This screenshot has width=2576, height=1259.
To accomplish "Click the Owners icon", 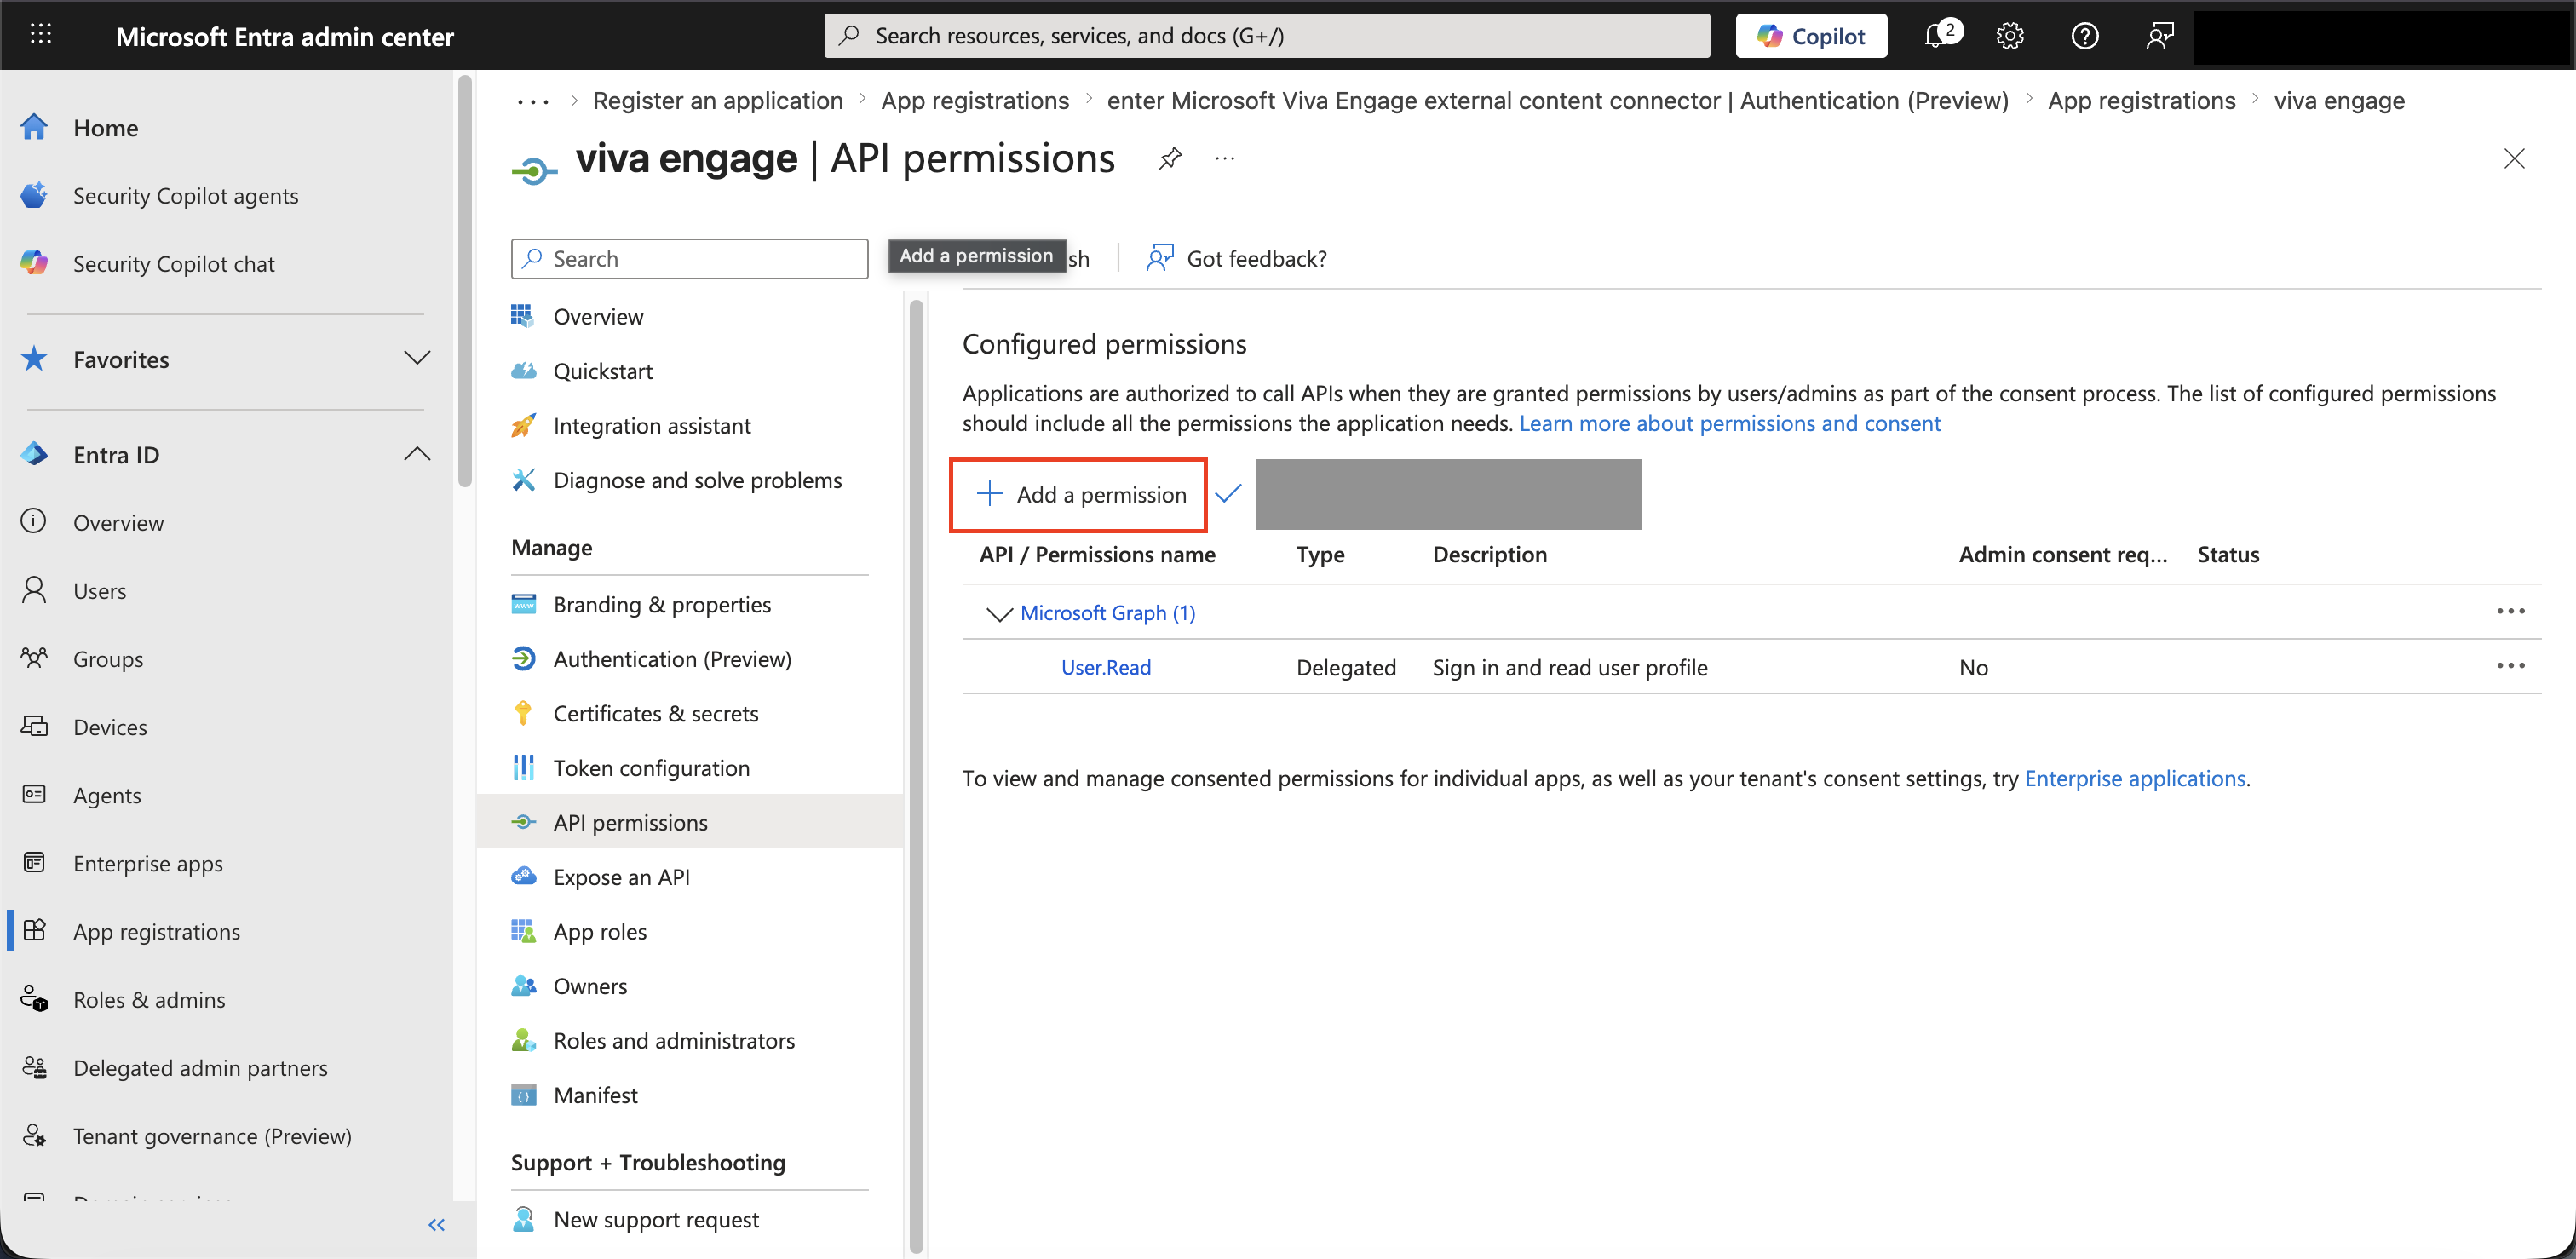I will (523, 985).
